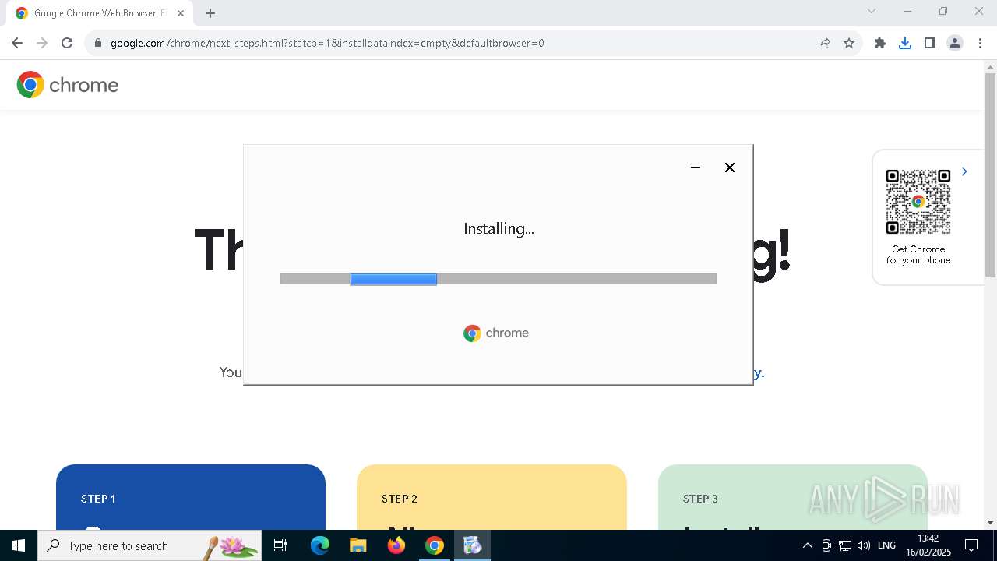Open the Extensions puzzle icon
The image size is (997, 561).
880,43
